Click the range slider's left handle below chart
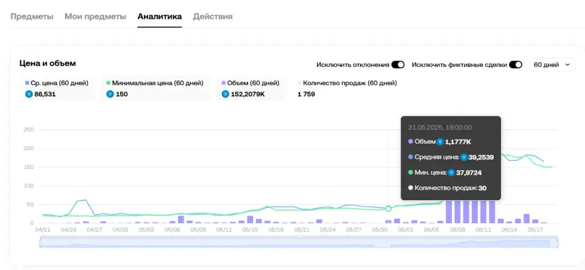This screenshot has width=585, height=270. pyautogui.click(x=41, y=243)
